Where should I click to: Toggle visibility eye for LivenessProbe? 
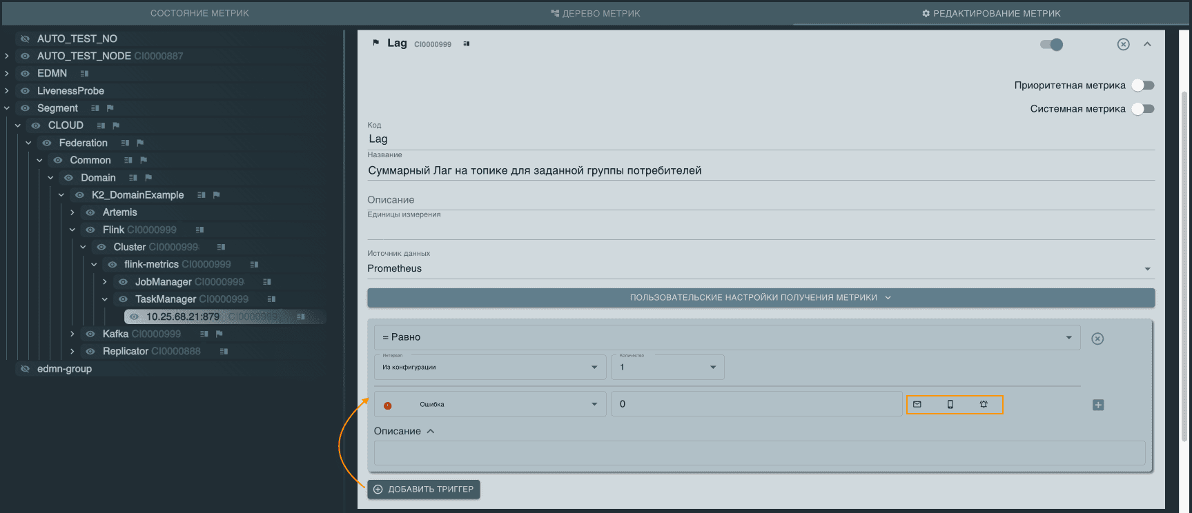pos(26,91)
